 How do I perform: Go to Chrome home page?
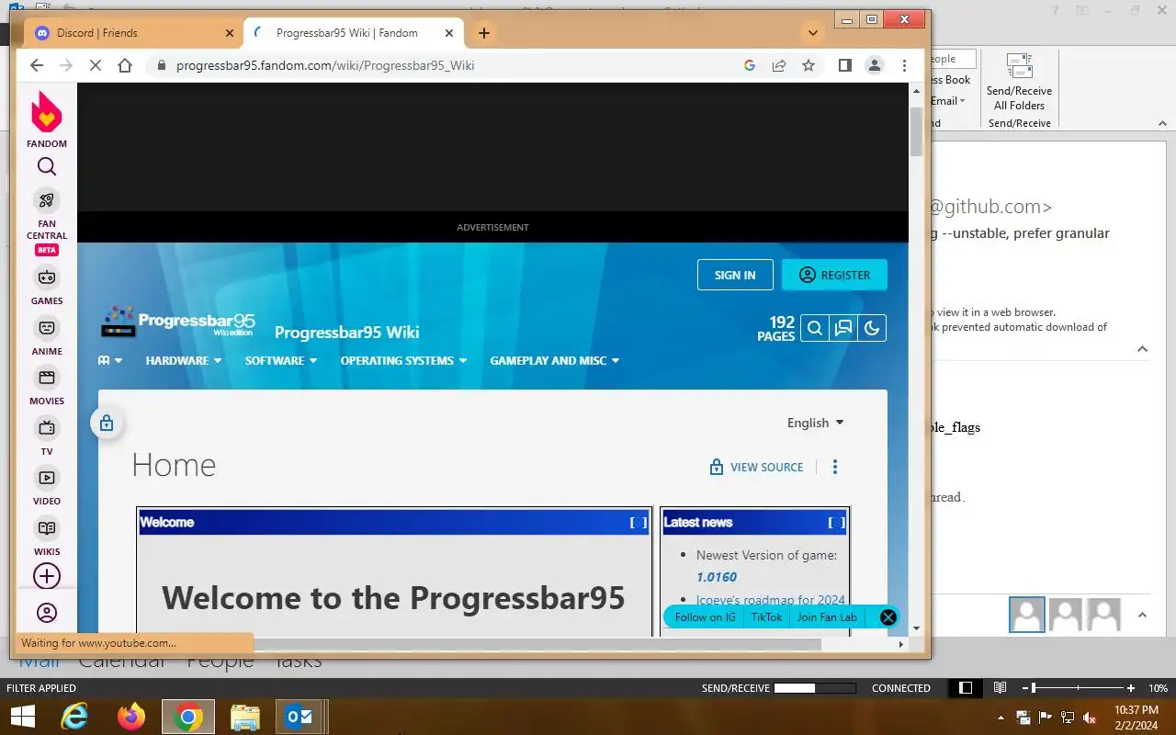coord(125,65)
